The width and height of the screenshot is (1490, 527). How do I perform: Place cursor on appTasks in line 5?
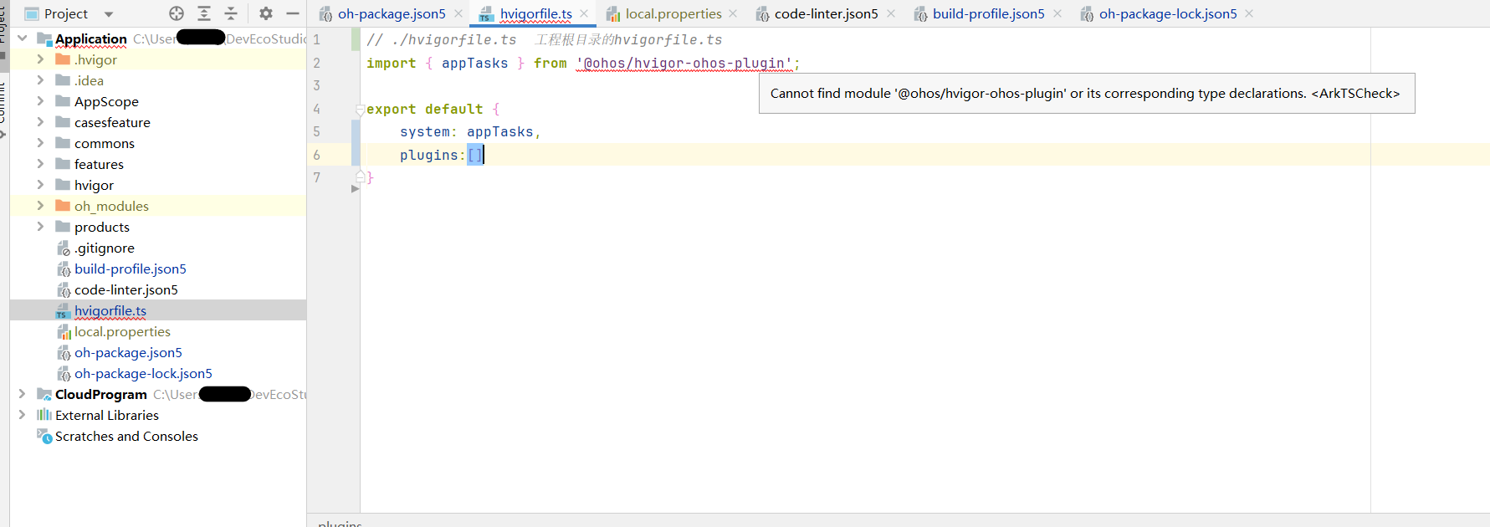tap(500, 132)
